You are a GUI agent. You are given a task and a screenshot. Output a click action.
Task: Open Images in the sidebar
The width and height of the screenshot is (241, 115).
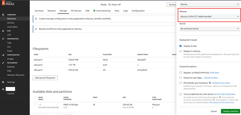pos(10,59)
